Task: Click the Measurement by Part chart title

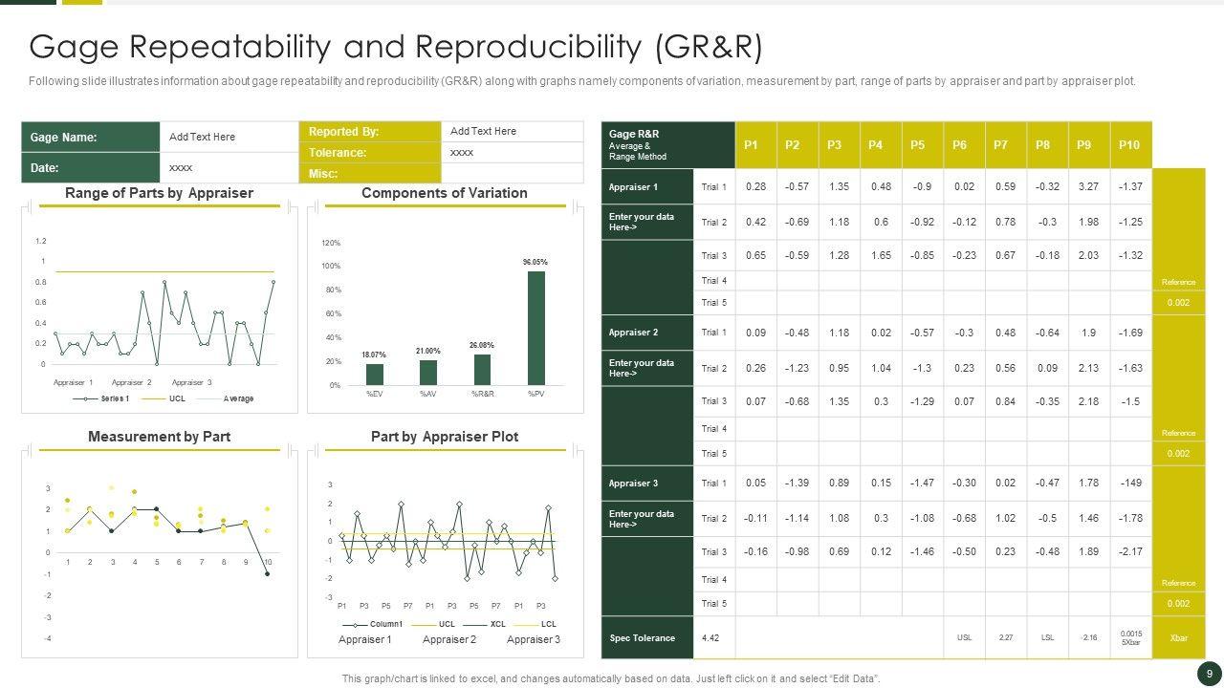Action: (159, 437)
